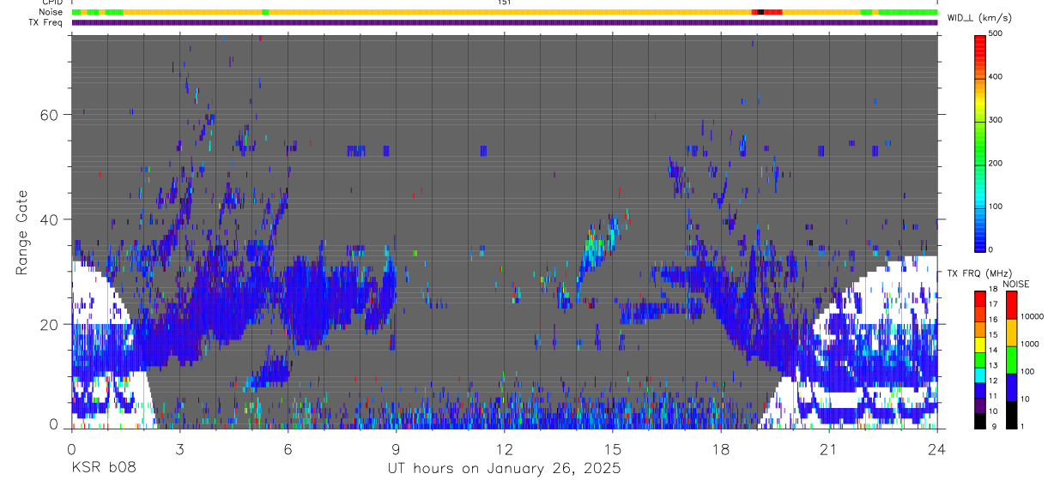This screenshot has height=486, width=1054.
Task: Click the 18 label on TX FRQ scale
Action: pos(993,289)
